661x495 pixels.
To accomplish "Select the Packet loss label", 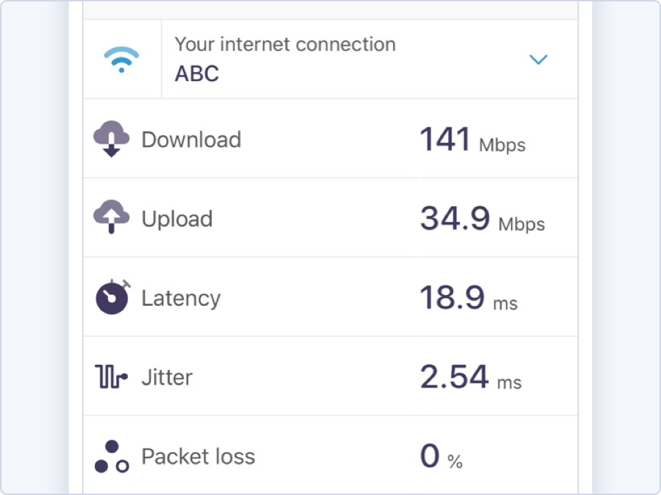I will 198,456.
